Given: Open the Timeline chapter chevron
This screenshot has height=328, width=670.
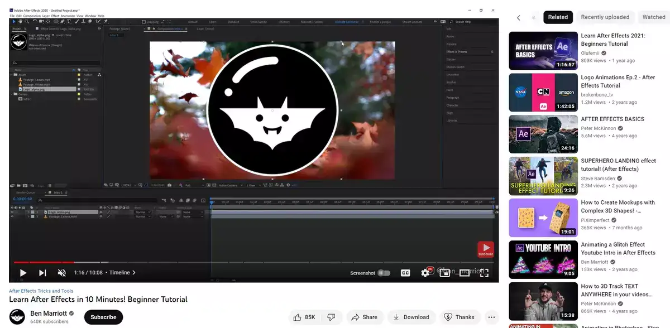Looking at the screenshot, I should tap(133, 273).
